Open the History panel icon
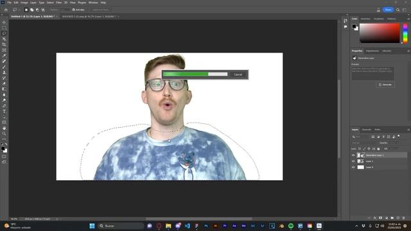411x231 pixels. click(345, 21)
